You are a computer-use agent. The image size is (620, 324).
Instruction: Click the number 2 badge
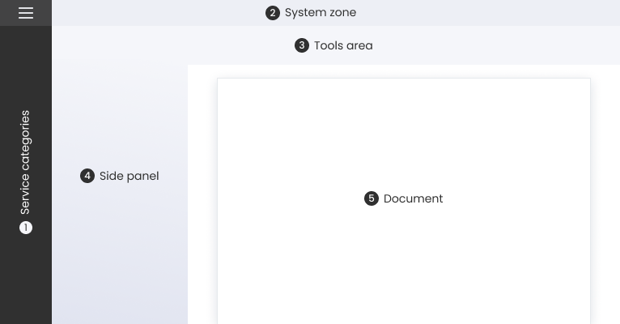273,13
